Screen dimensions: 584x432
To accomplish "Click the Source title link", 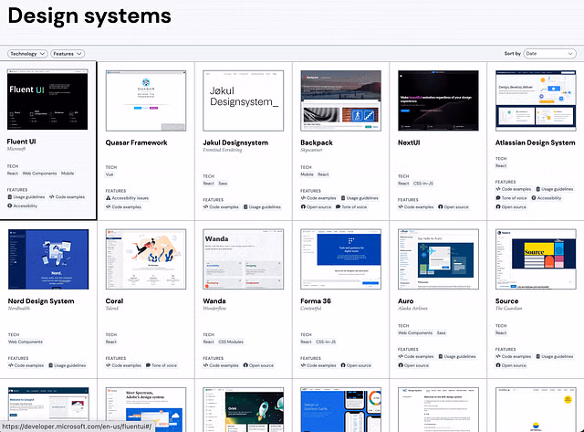I will [x=507, y=300].
